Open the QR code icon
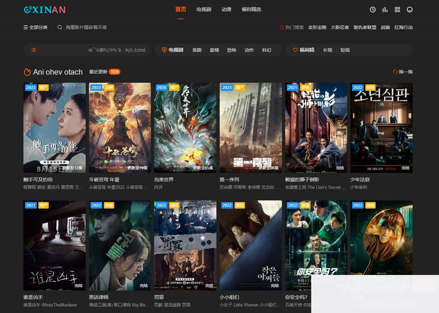 (x=398, y=9)
